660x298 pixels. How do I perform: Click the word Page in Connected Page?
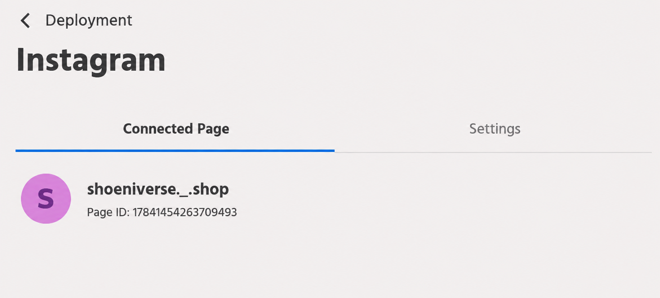[x=213, y=129]
